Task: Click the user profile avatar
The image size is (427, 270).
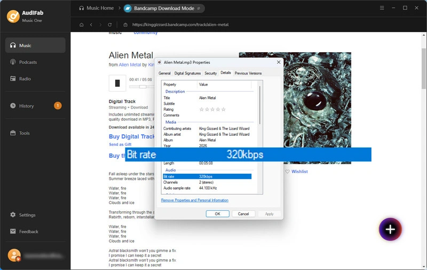Action: (x=14, y=255)
